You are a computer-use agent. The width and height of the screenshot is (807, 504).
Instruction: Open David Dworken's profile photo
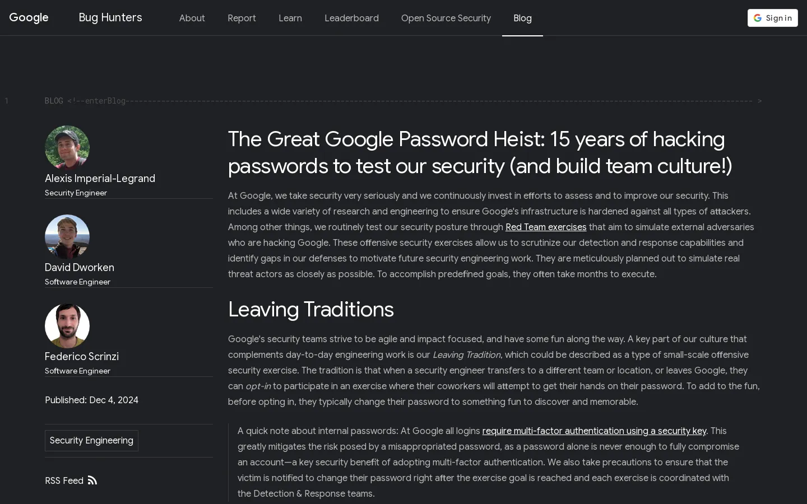pyautogui.click(x=67, y=237)
